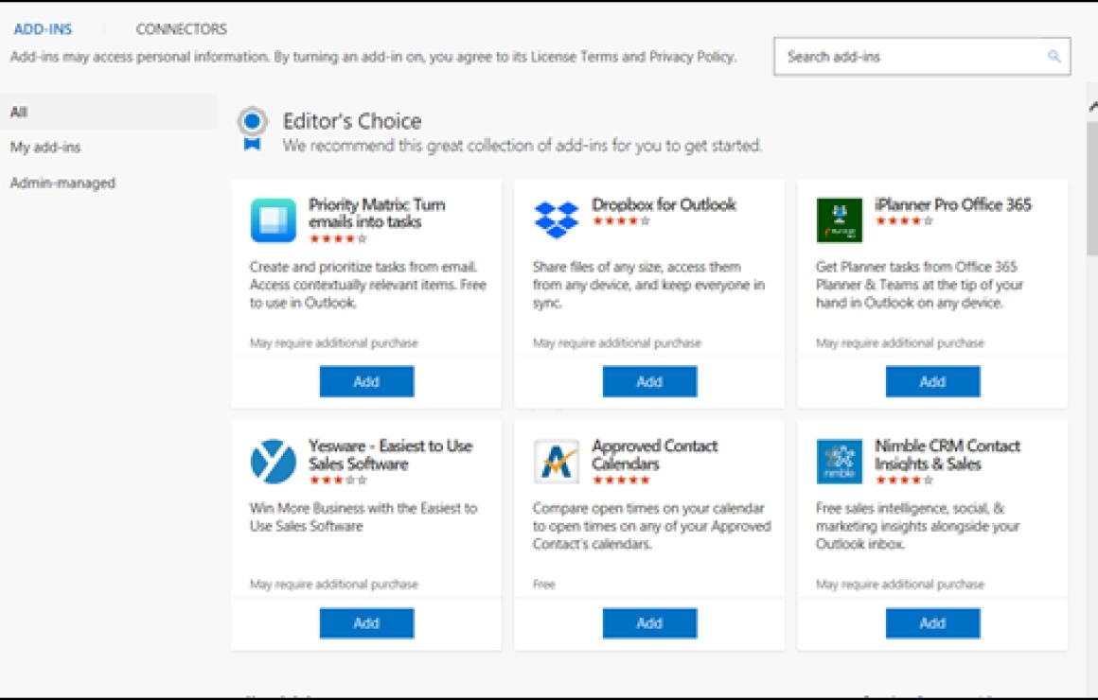Click the Priority Matrix add-in icon
This screenshot has width=1098, height=700.
point(274,219)
